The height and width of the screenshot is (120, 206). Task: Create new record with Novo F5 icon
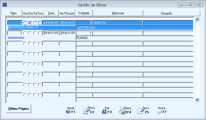(x=141, y=111)
